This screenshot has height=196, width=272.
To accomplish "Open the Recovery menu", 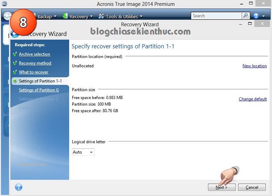I will [x=79, y=17].
